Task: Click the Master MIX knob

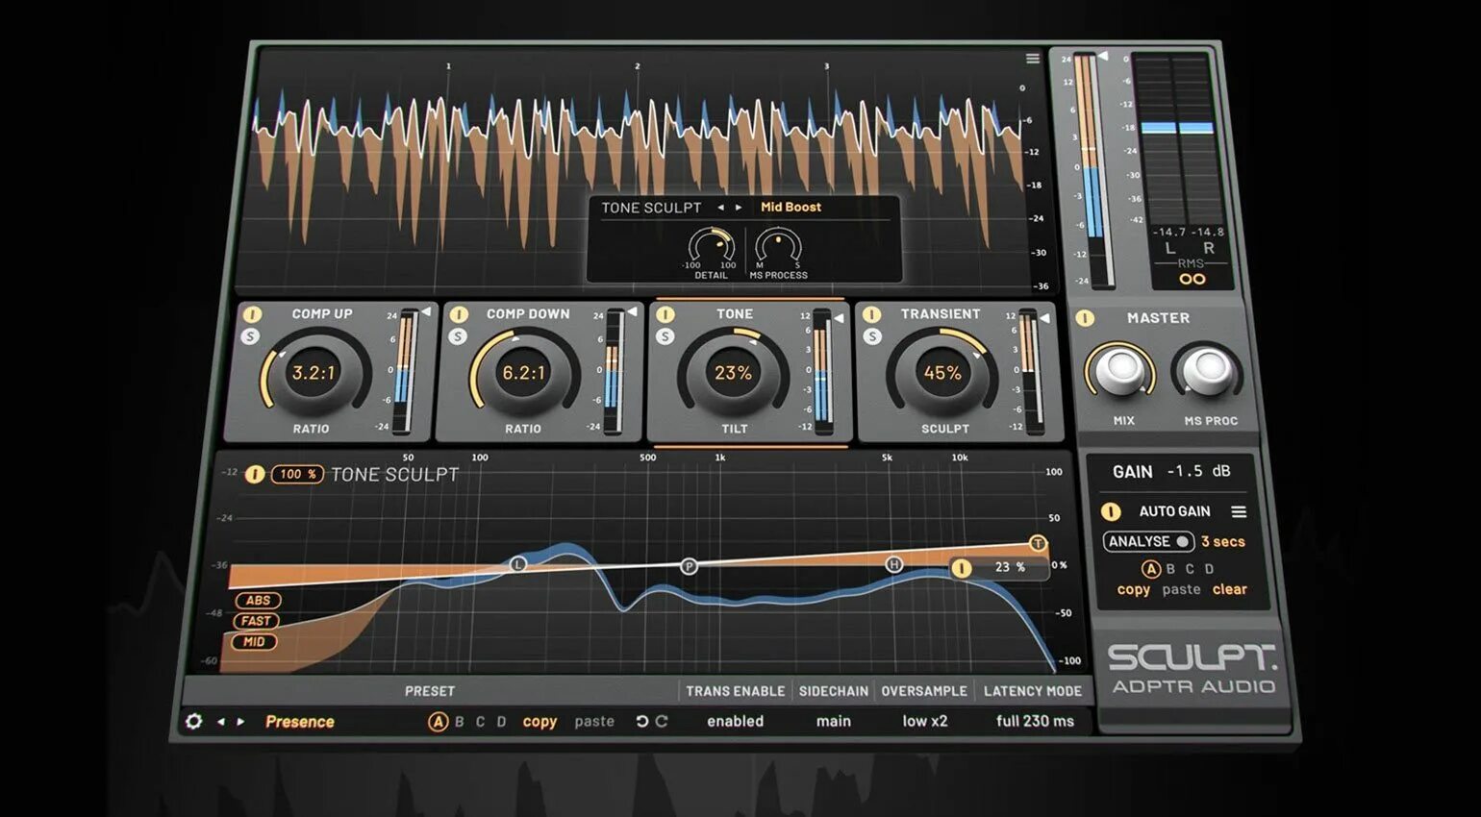Action: point(1121,371)
